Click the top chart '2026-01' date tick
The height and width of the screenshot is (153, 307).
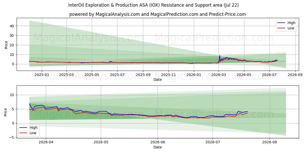[x=194, y=75]
